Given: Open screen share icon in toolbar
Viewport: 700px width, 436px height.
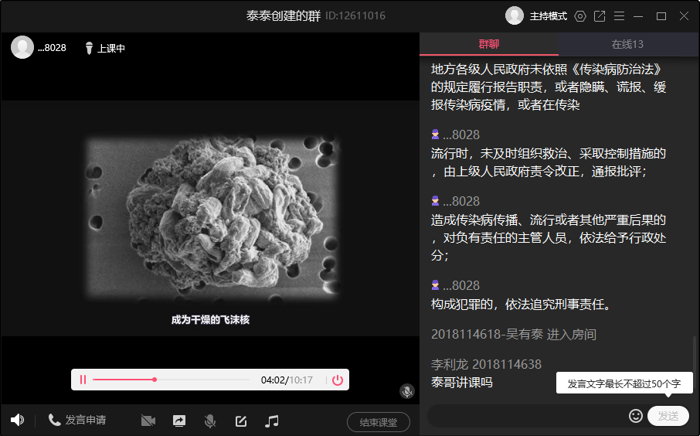Looking at the screenshot, I should click(x=179, y=421).
